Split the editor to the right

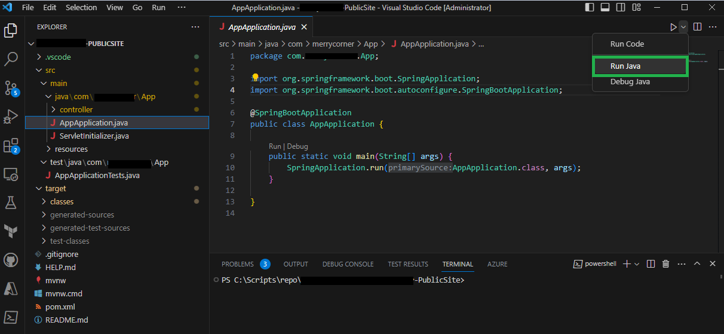pyautogui.click(x=697, y=27)
